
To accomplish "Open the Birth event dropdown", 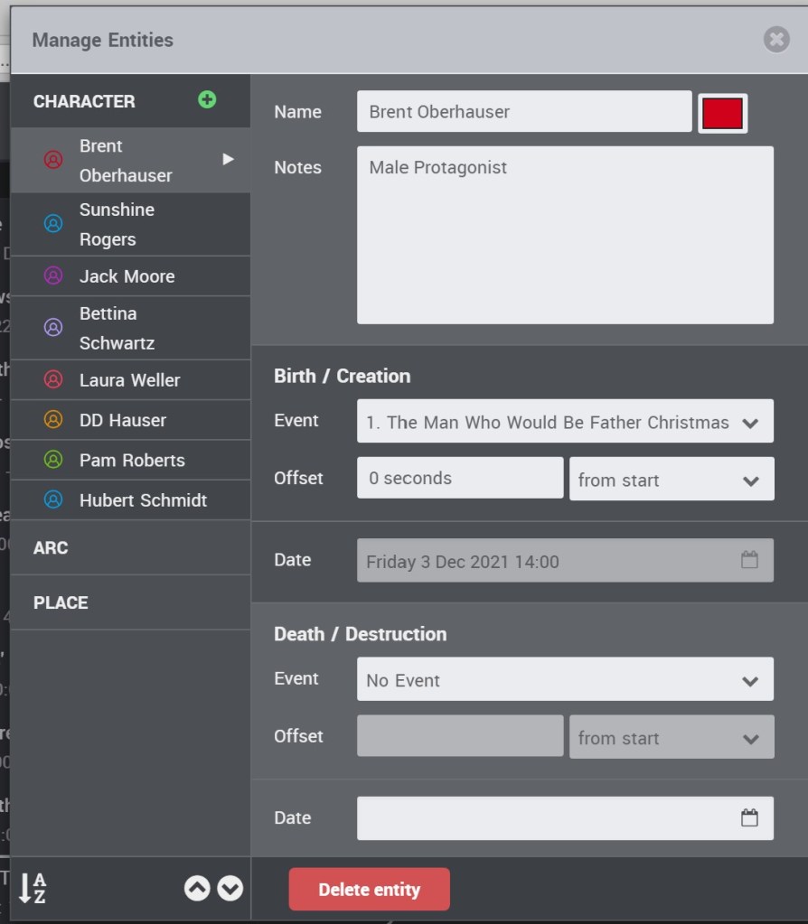I will 565,422.
